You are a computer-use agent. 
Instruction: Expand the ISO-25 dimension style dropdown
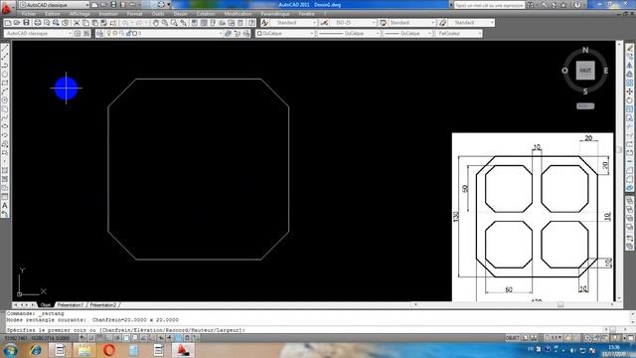click(x=353, y=23)
